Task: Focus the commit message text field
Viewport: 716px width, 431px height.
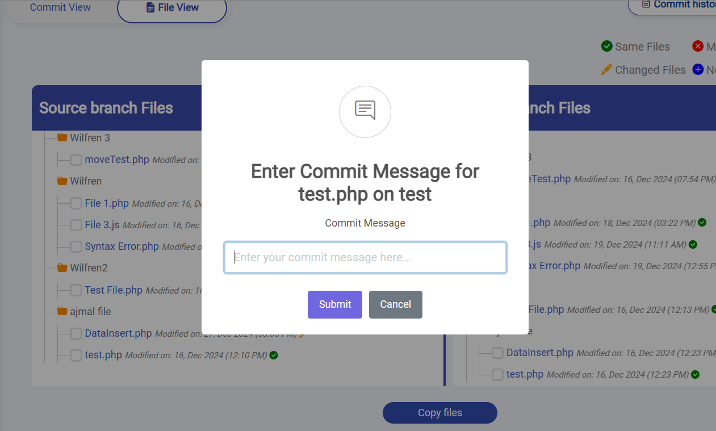Action: pos(365,258)
